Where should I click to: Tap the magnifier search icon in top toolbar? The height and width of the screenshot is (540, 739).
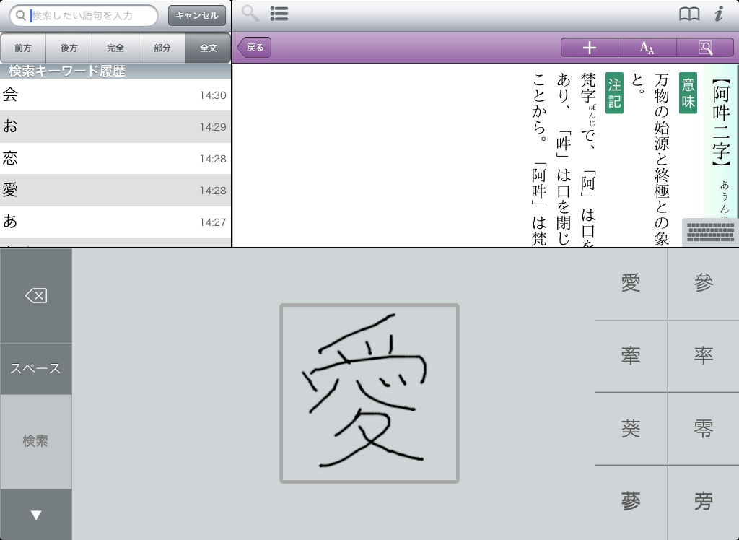(x=250, y=14)
